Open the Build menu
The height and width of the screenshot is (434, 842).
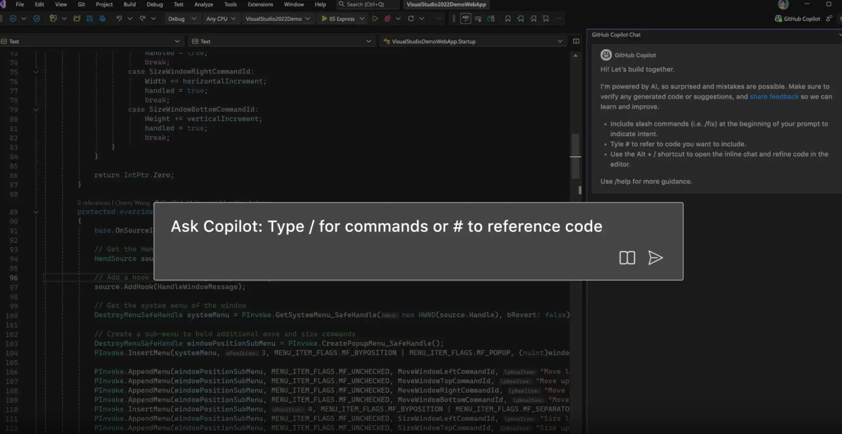tap(129, 4)
